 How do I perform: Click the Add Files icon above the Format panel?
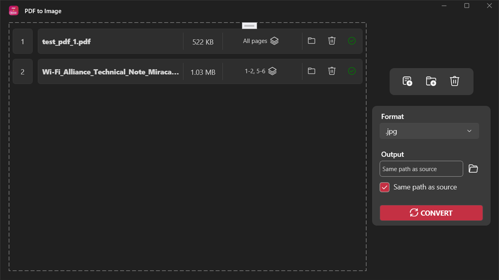(x=408, y=81)
